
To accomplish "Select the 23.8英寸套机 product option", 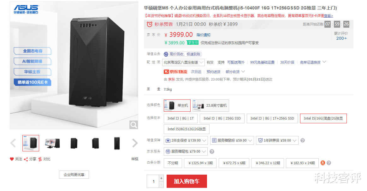I will pyautogui.click(x=210, y=105).
